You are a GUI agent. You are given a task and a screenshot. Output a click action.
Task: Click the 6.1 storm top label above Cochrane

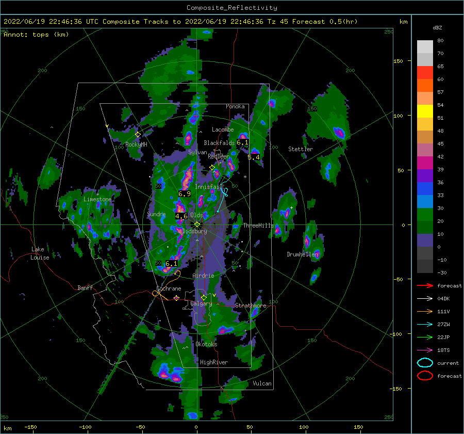click(171, 263)
